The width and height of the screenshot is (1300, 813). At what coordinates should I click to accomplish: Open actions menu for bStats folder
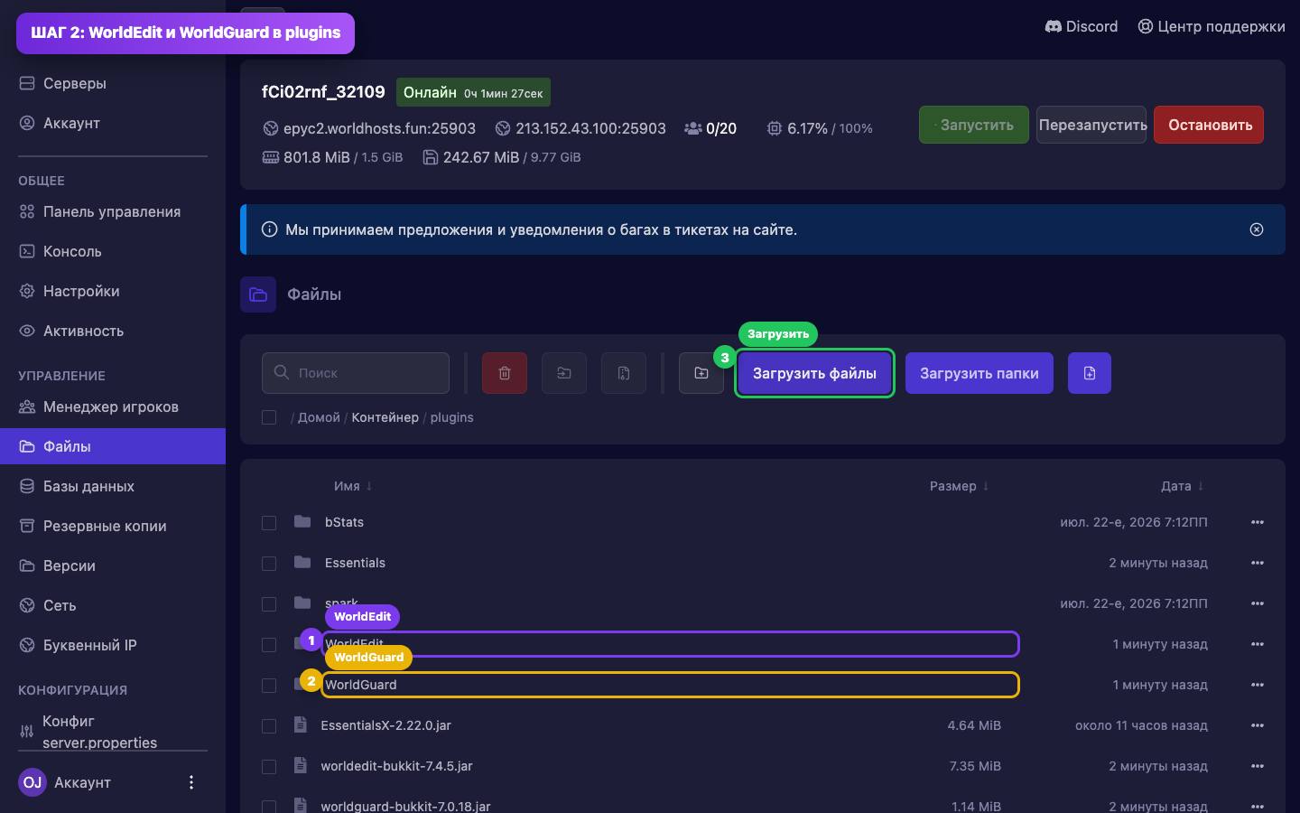(x=1258, y=522)
